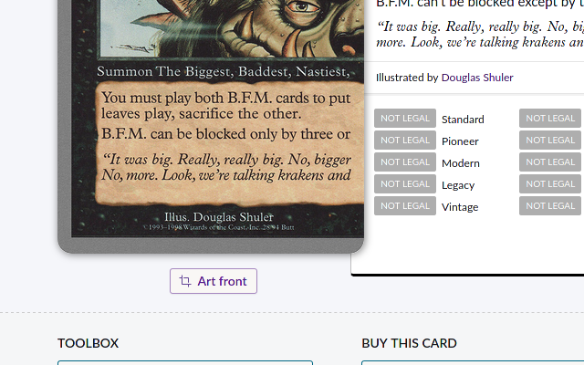The height and width of the screenshot is (365, 584).
Task: Click the BUY THIS CARD heading
Action: 409,343
